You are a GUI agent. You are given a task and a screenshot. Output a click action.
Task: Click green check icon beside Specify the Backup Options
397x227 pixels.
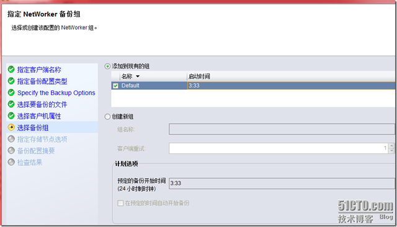pyautogui.click(x=11, y=92)
